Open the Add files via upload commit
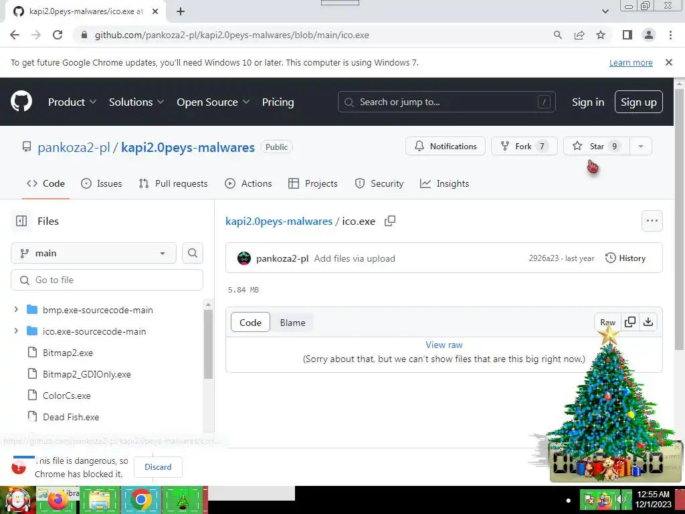The image size is (685, 514). [355, 258]
